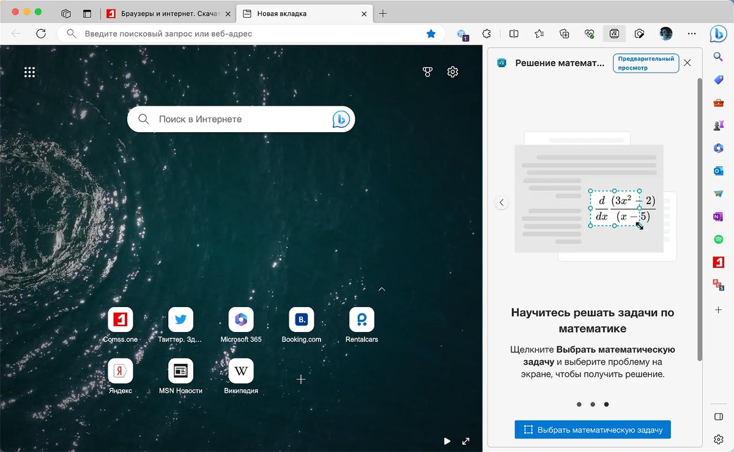
Task: Open Browser essentials heart icon
Action: click(590, 34)
